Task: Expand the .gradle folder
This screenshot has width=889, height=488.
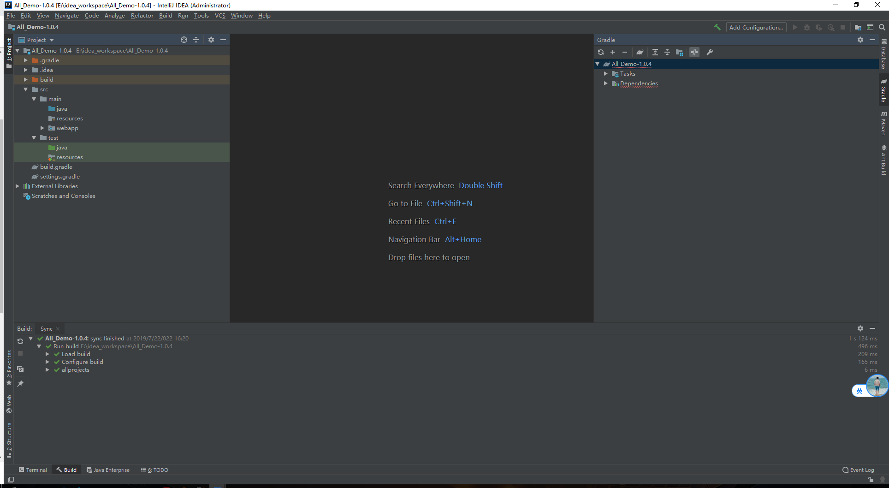Action: tap(26, 60)
